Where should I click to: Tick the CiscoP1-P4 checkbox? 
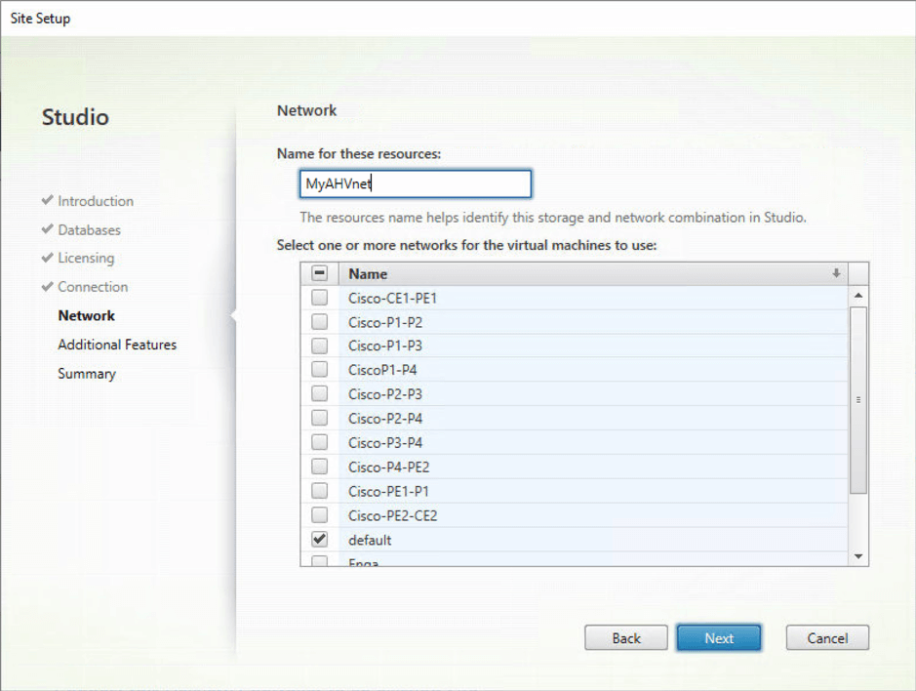coord(319,370)
